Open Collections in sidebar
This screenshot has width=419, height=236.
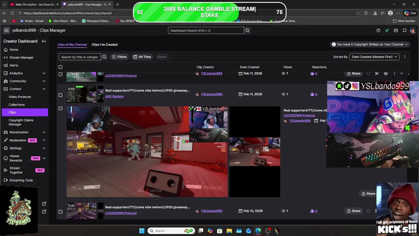[x=16, y=105]
